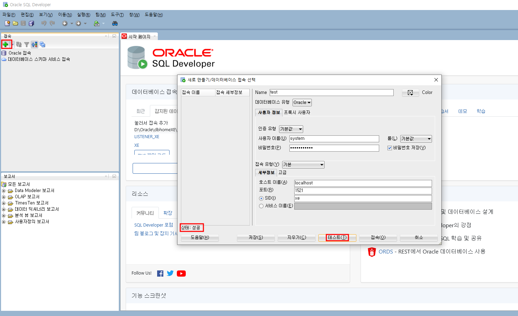Open the SQL Worksheet icon
Image resolution: width=518 pixels, height=316 pixels.
coord(97,23)
